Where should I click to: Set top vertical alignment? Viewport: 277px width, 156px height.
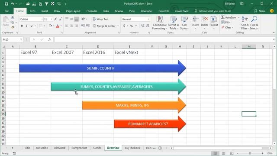pos(67,19)
